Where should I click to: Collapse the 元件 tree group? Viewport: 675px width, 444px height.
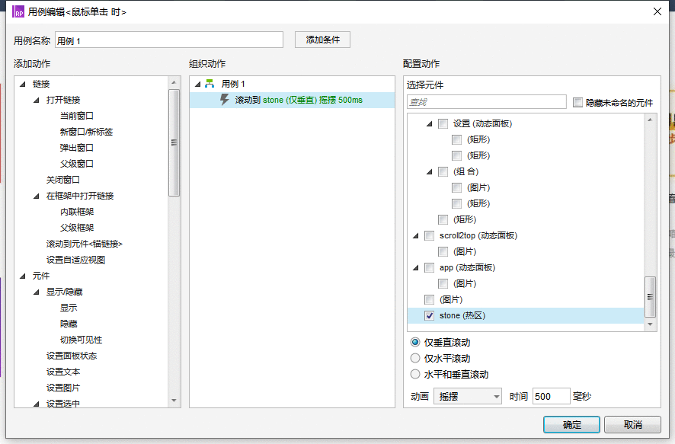point(23,276)
